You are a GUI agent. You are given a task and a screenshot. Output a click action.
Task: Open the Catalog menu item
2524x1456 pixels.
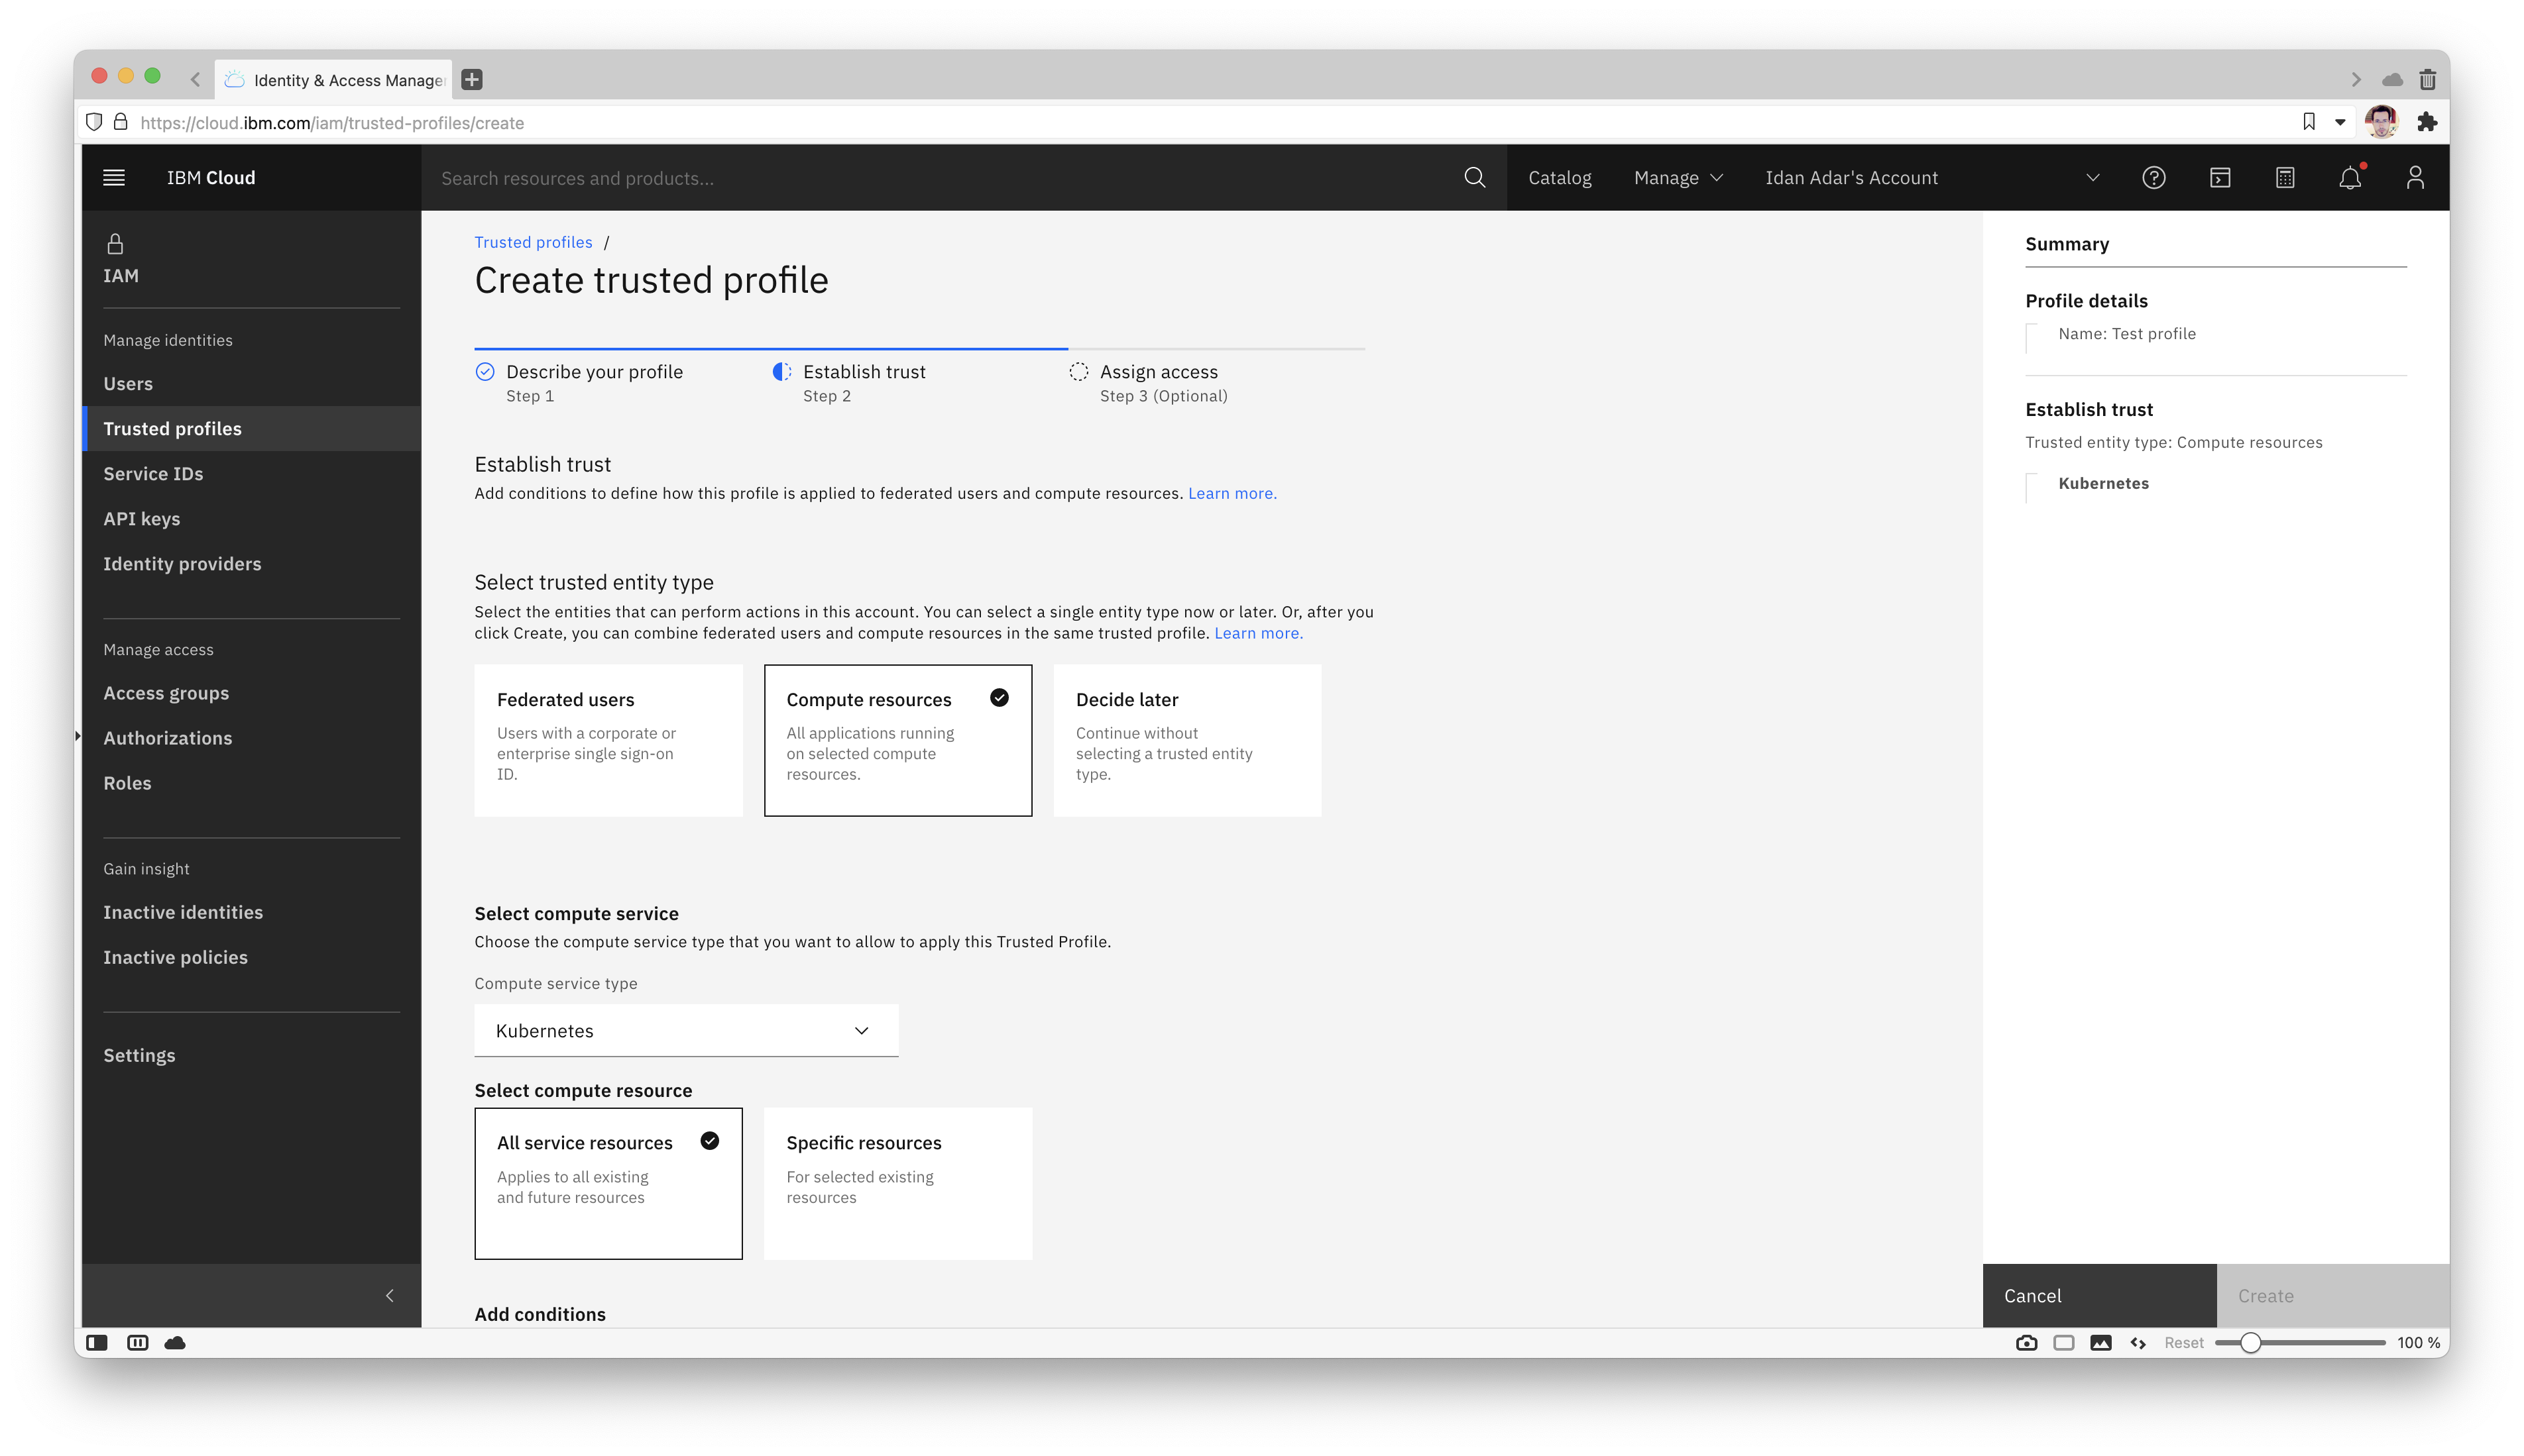[1559, 177]
